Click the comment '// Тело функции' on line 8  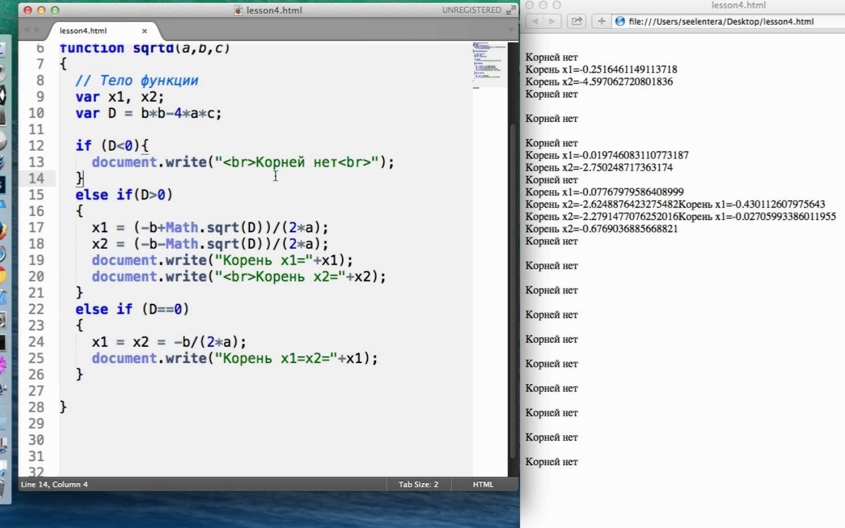point(137,80)
